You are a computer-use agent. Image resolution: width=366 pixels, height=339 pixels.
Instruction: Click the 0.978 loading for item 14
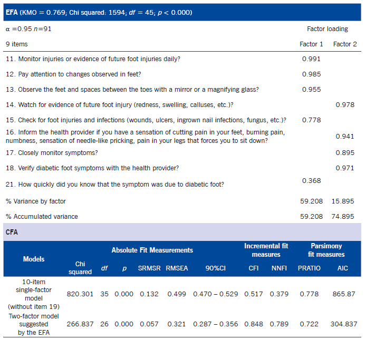click(345, 105)
